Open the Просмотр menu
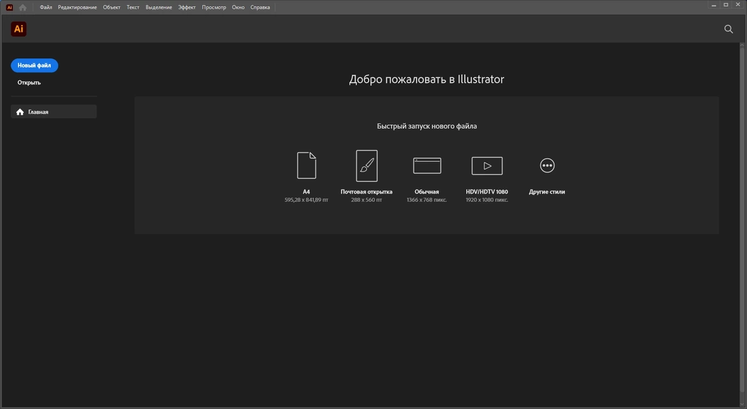The height and width of the screenshot is (409, 747). click(x=214, y=7)
